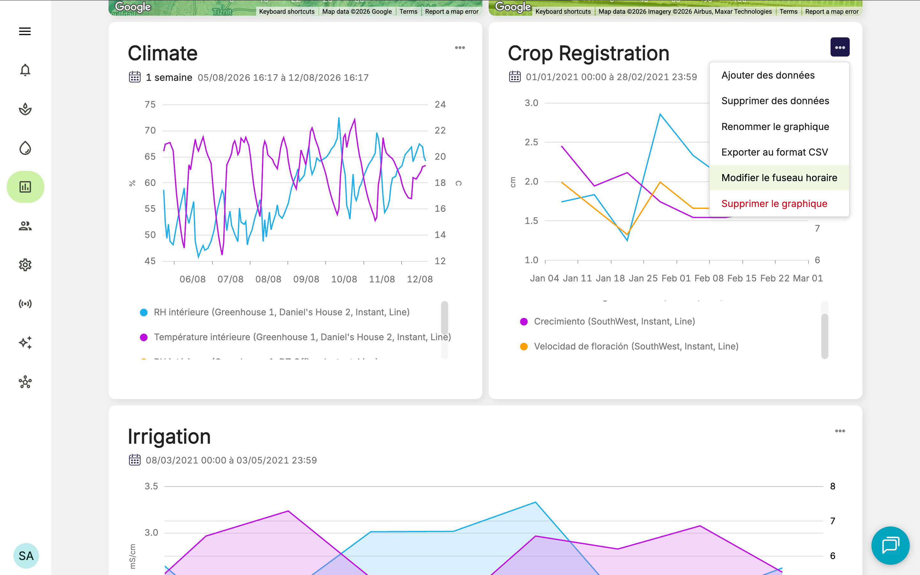Toggle the Velocidad de floración series legend

629,347
